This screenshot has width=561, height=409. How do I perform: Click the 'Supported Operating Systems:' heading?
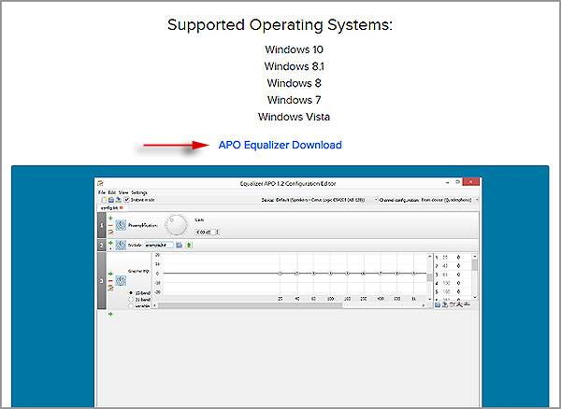[x=280, y=25]
